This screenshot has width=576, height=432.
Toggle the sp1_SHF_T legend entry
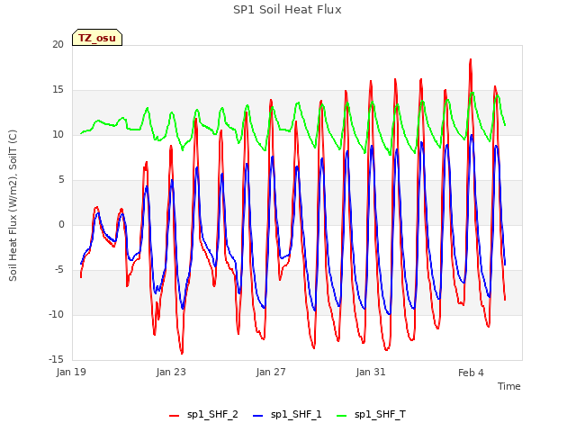coord(372,415)
